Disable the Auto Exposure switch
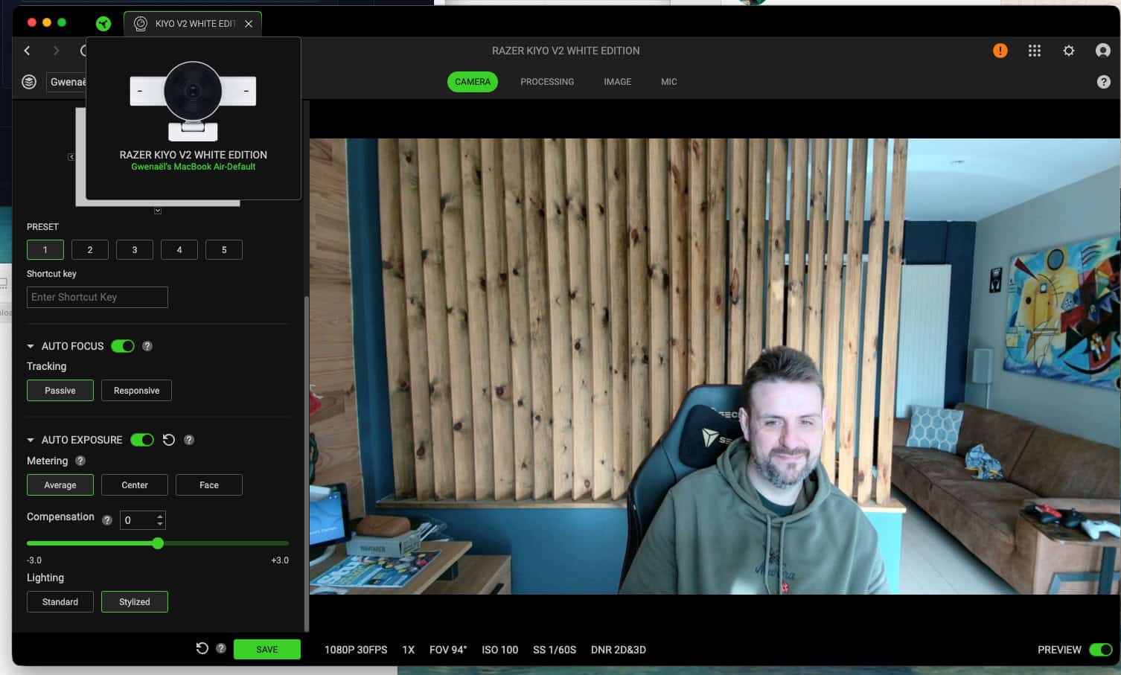Screen dimensions: 1121x675 click(141, 440)
